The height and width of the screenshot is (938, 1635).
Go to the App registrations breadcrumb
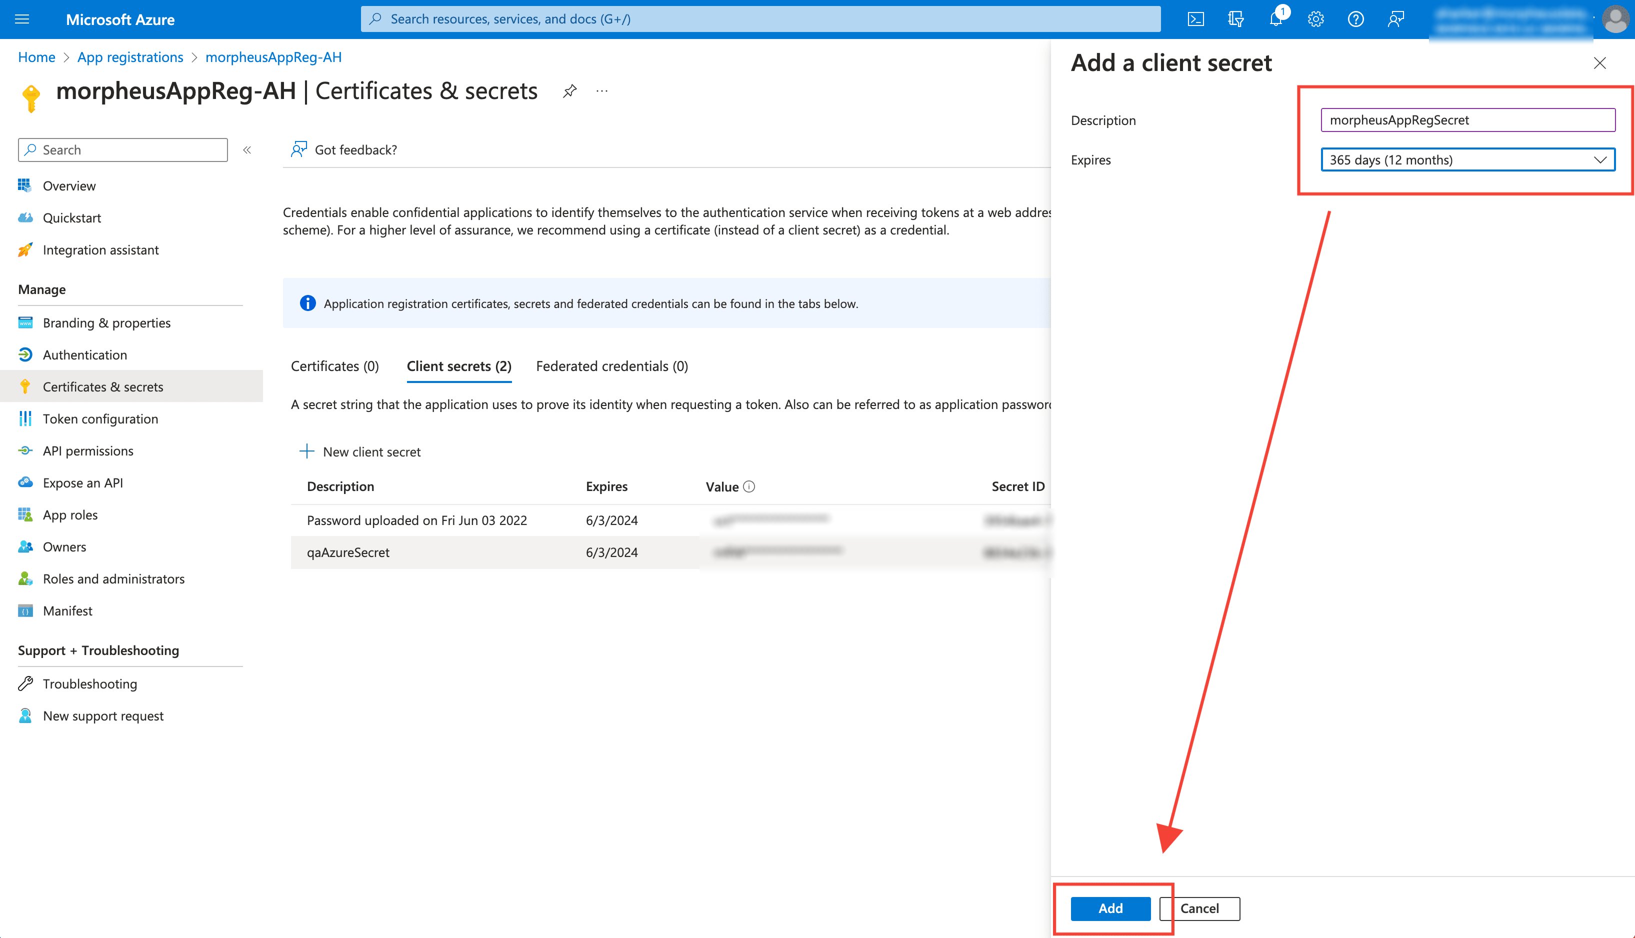(x=130, y=57)
